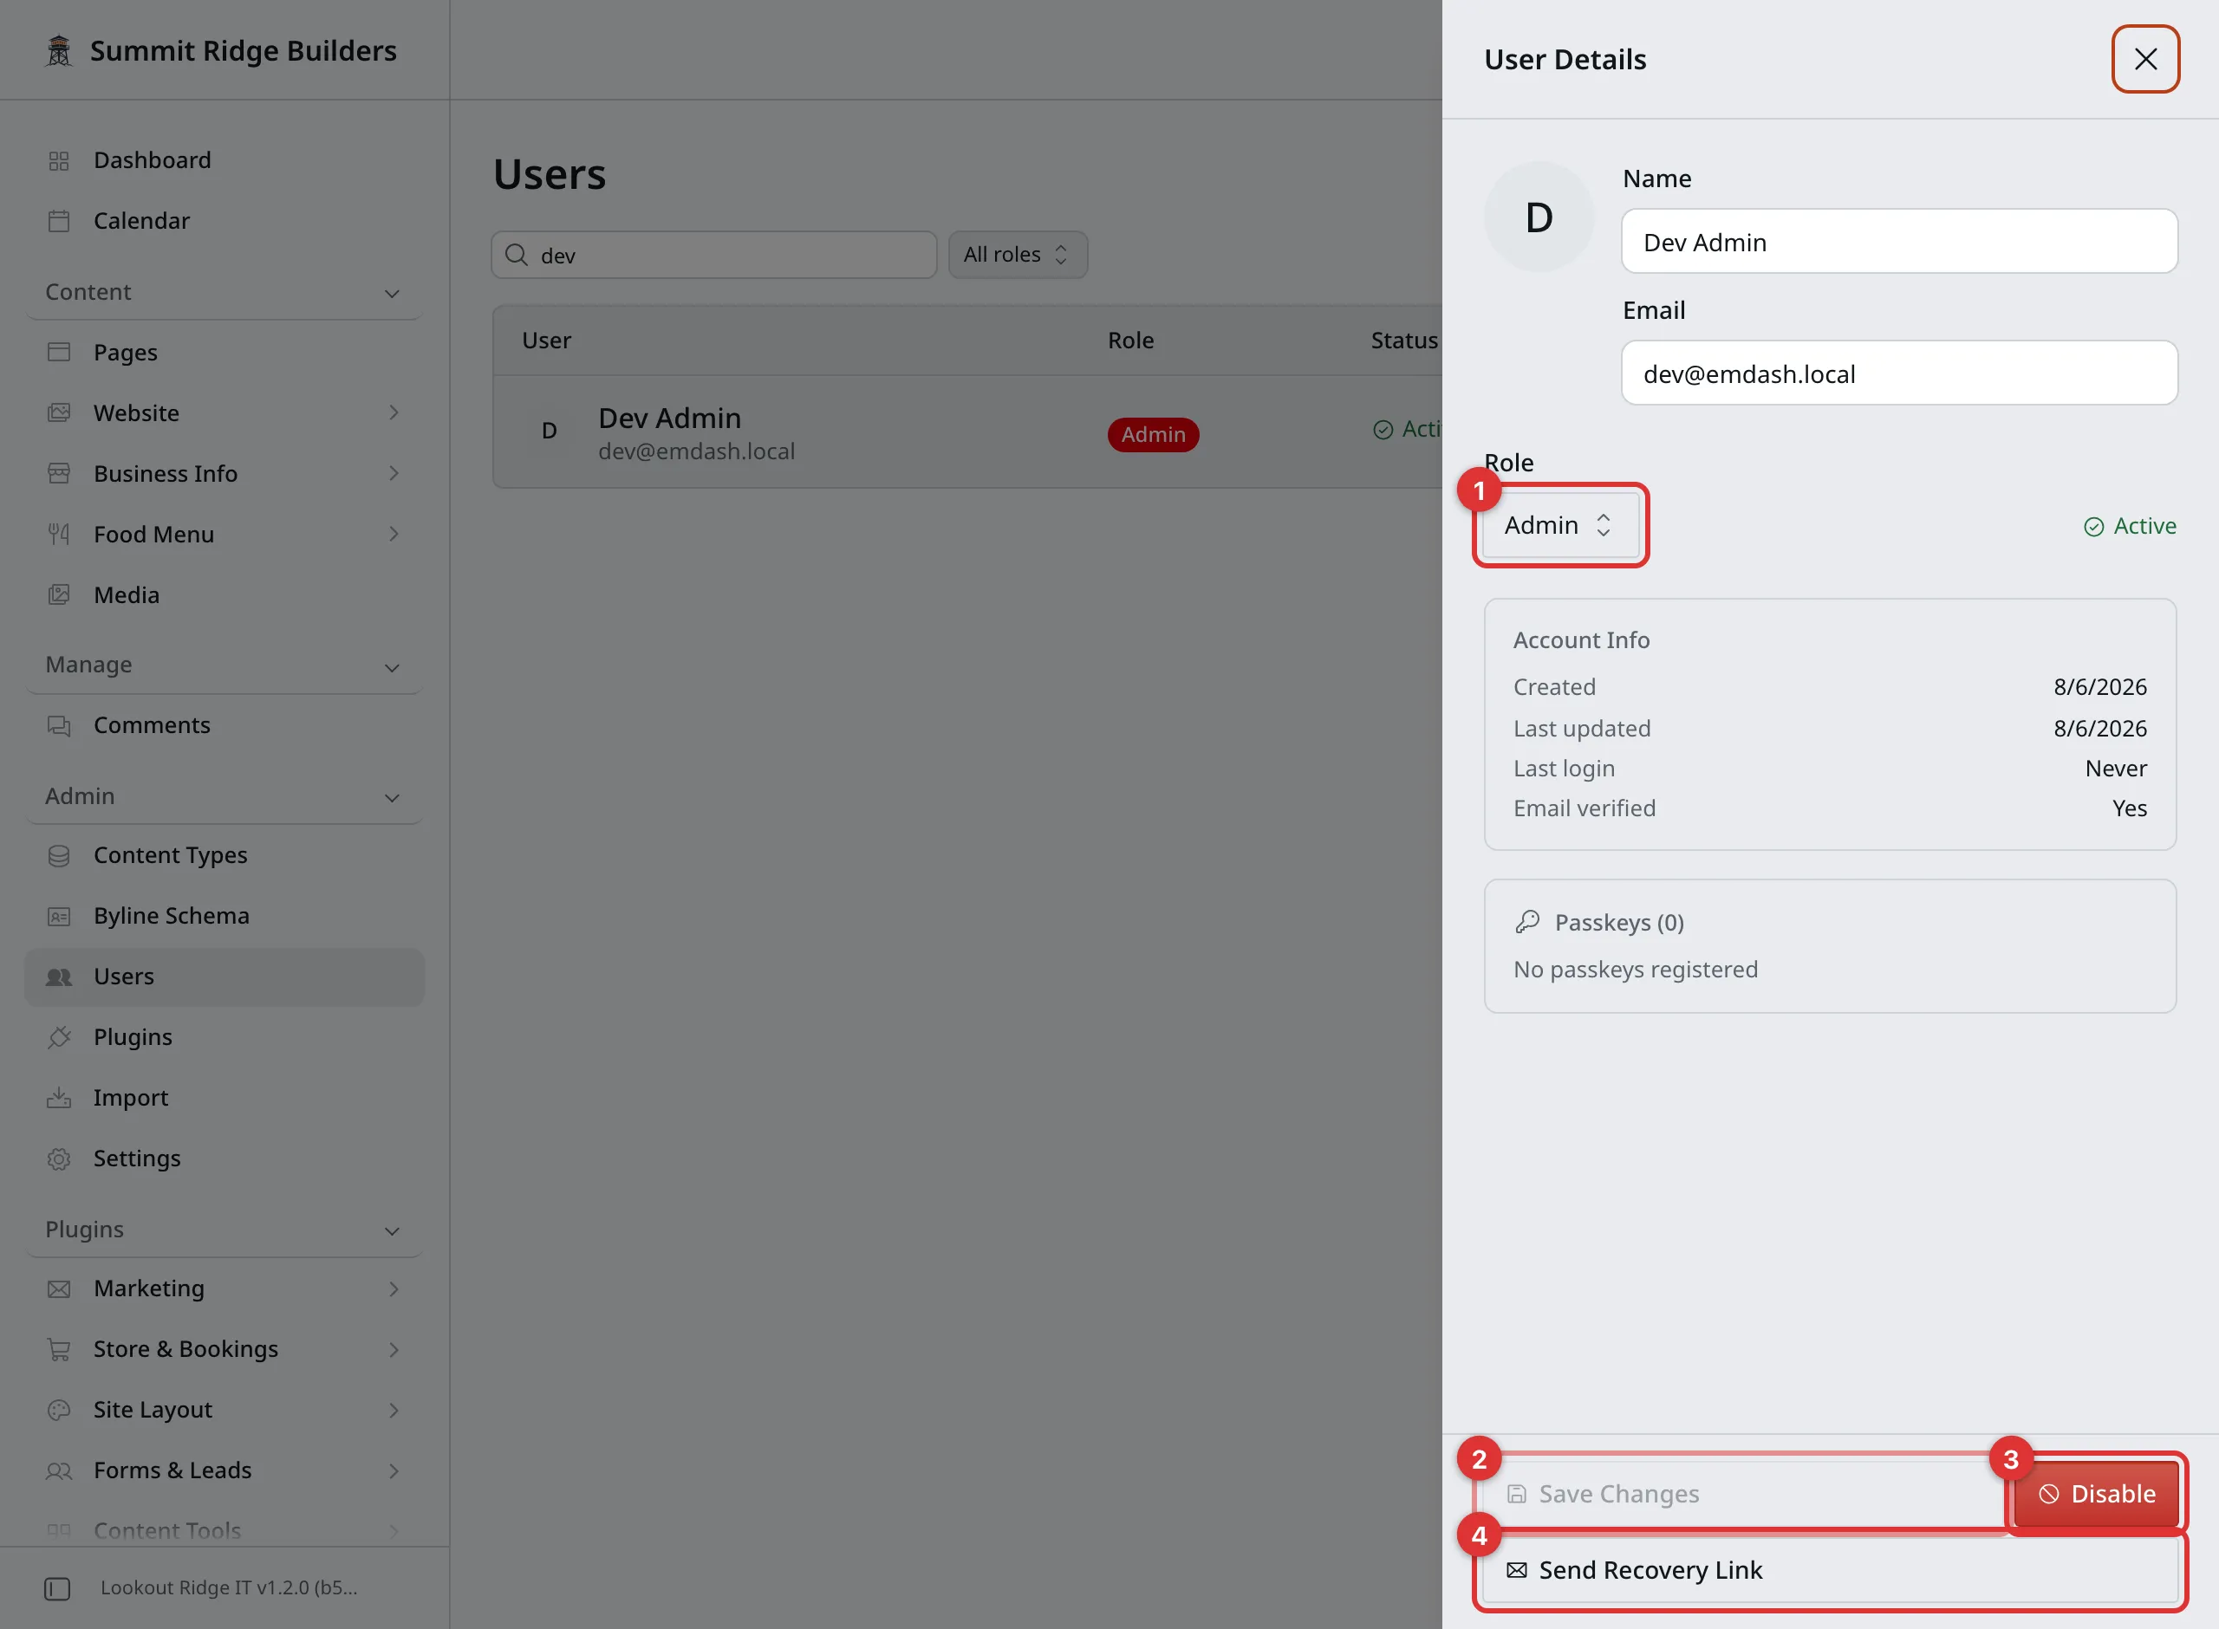Click the Import download icon
2219x1629 pixels.
[x=59, y=1098]
